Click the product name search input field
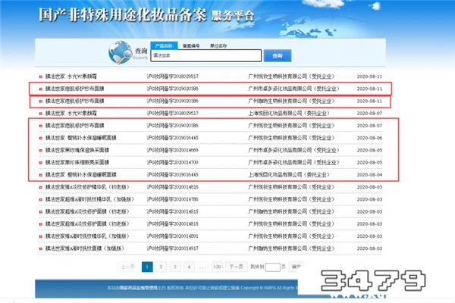The height and width of the screenshot is (303, 455). [206, 56]
